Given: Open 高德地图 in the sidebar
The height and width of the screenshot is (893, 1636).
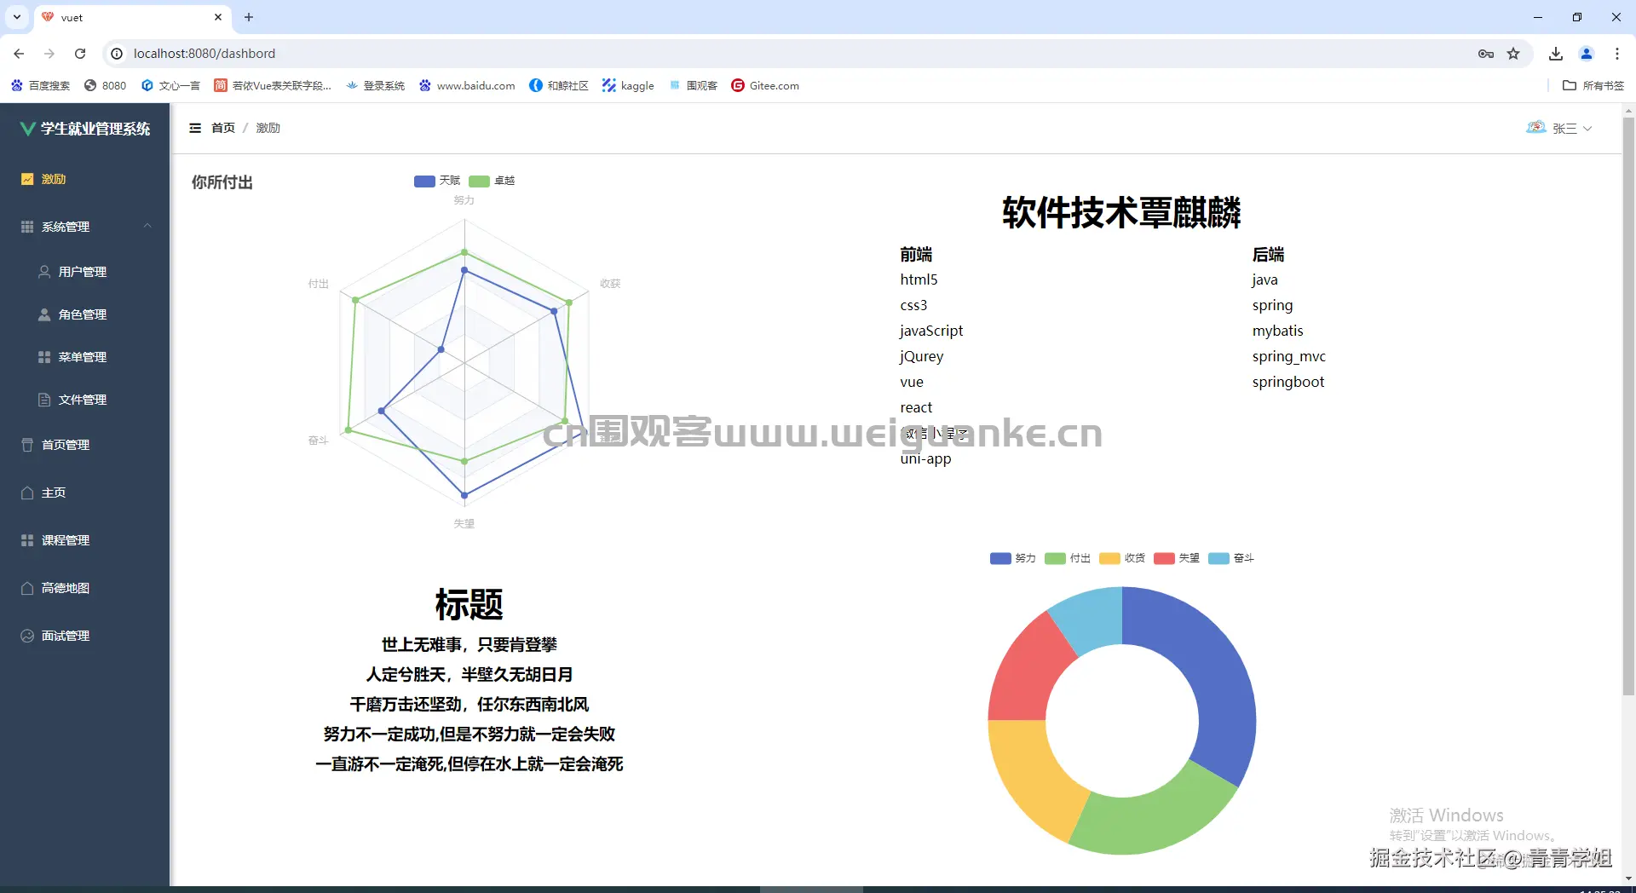Looking at the screenshot, I should click(x=85, y=588).
